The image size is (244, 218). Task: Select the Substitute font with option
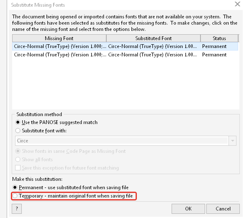(18, 131)
